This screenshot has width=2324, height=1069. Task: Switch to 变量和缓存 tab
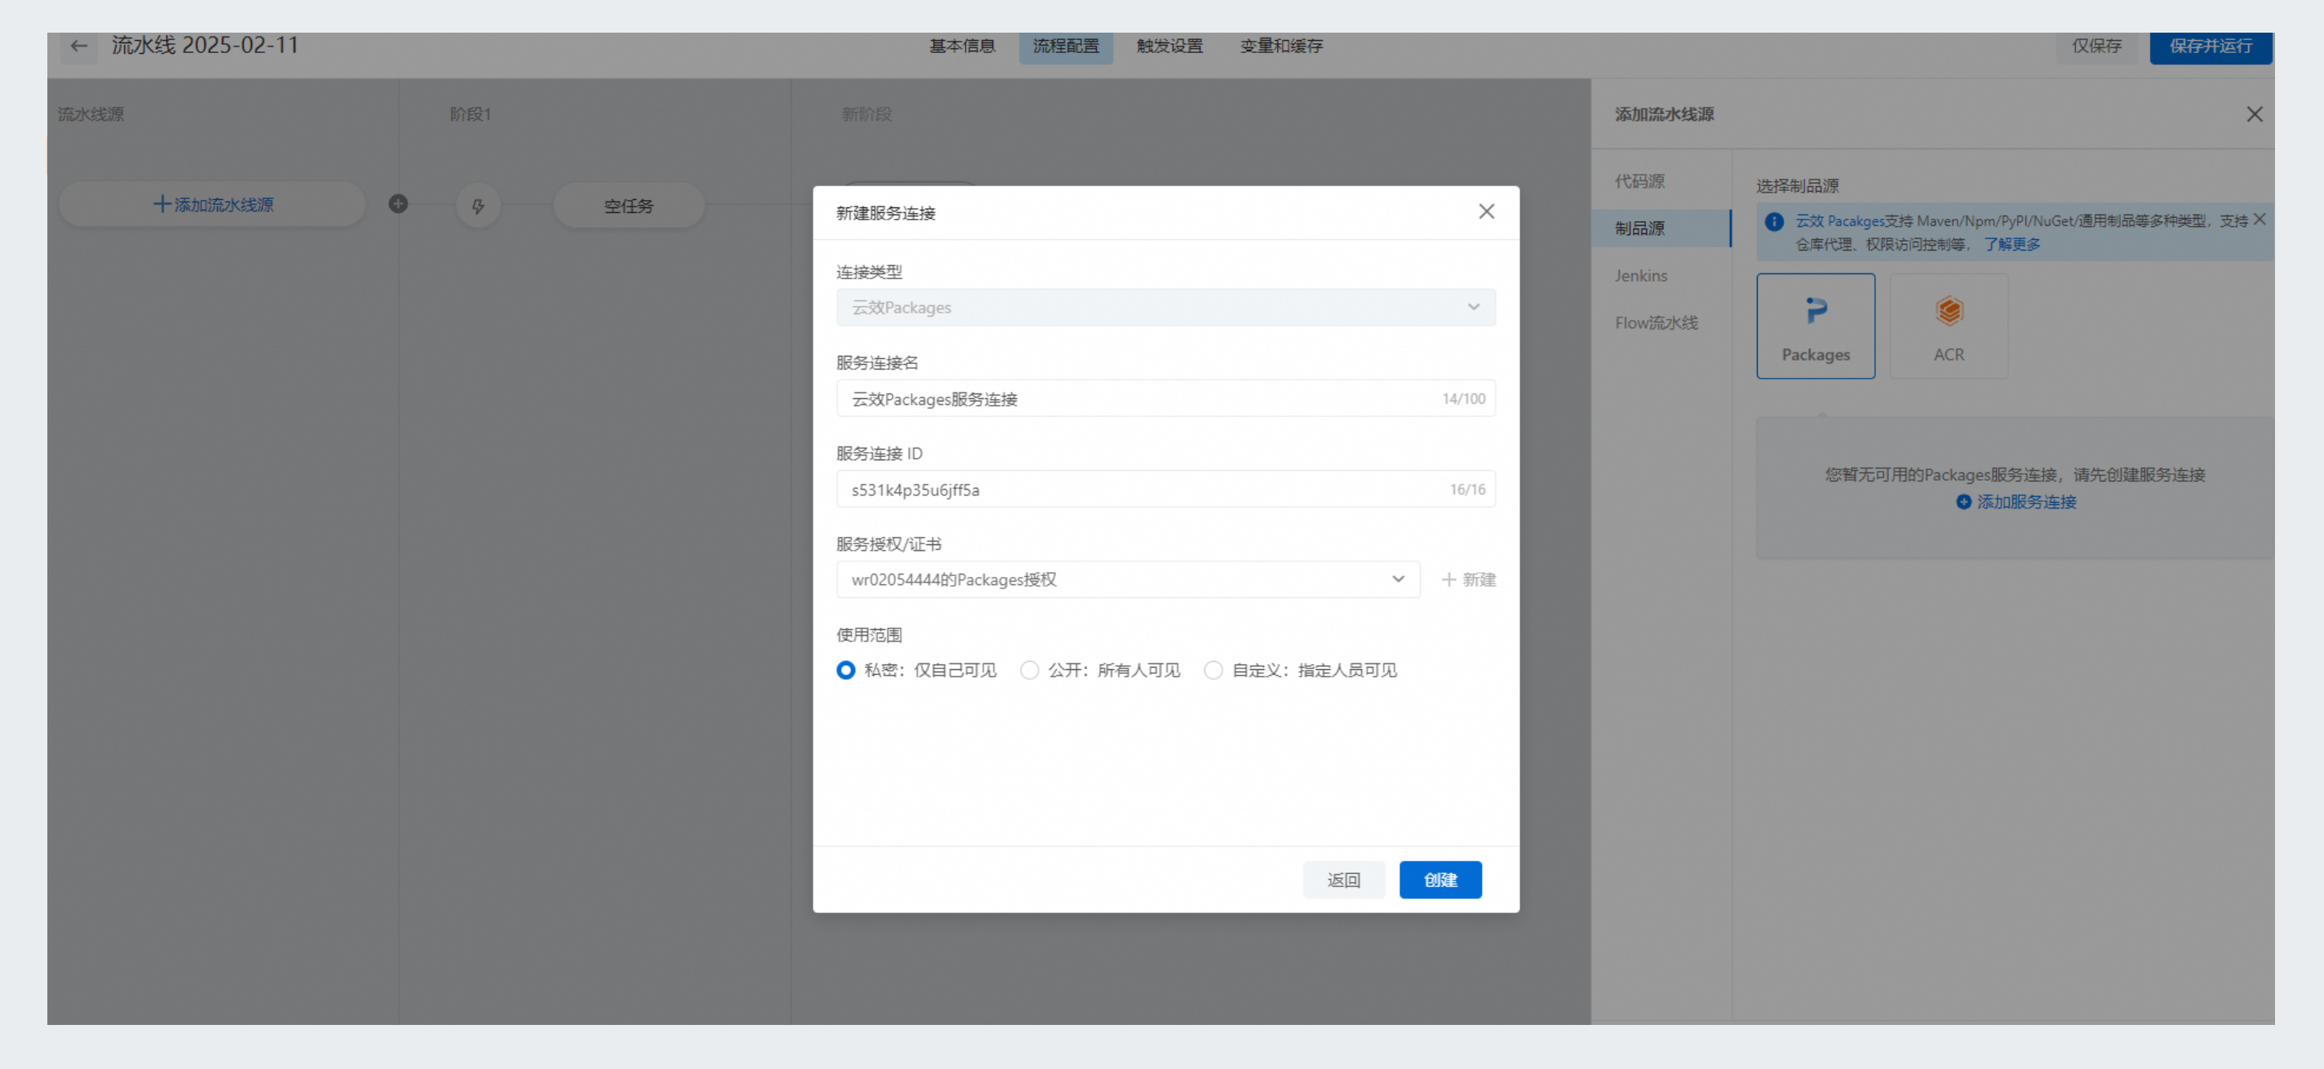(1281, 46)
